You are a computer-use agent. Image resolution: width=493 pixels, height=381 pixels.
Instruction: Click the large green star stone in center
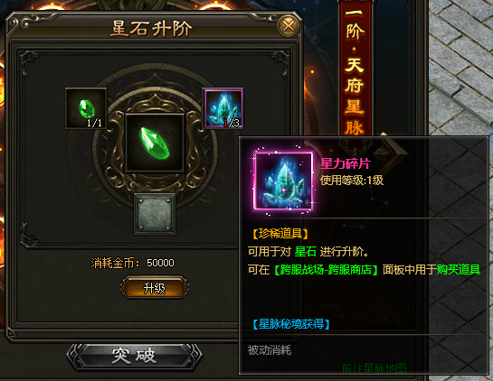pyautogui.click(x=155, y=143)
